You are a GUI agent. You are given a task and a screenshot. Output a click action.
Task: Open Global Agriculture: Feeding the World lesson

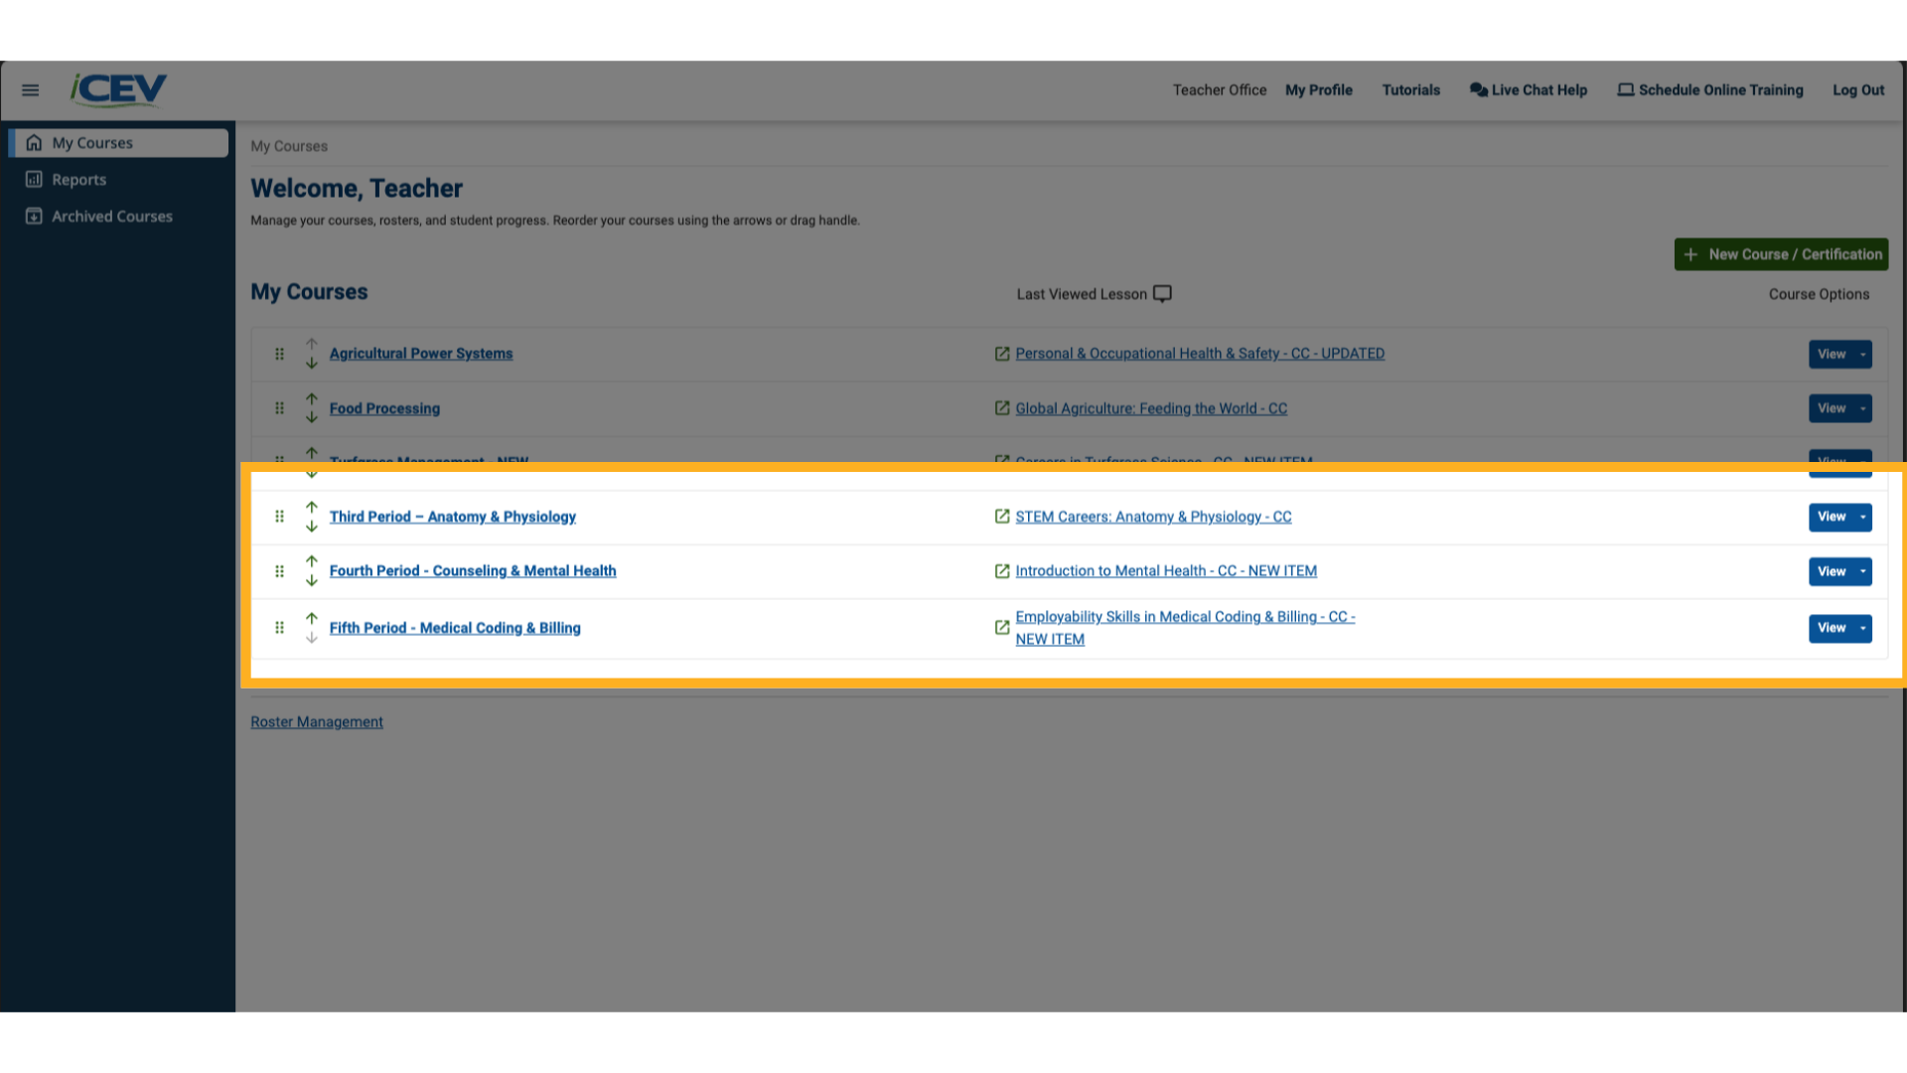1150,407
